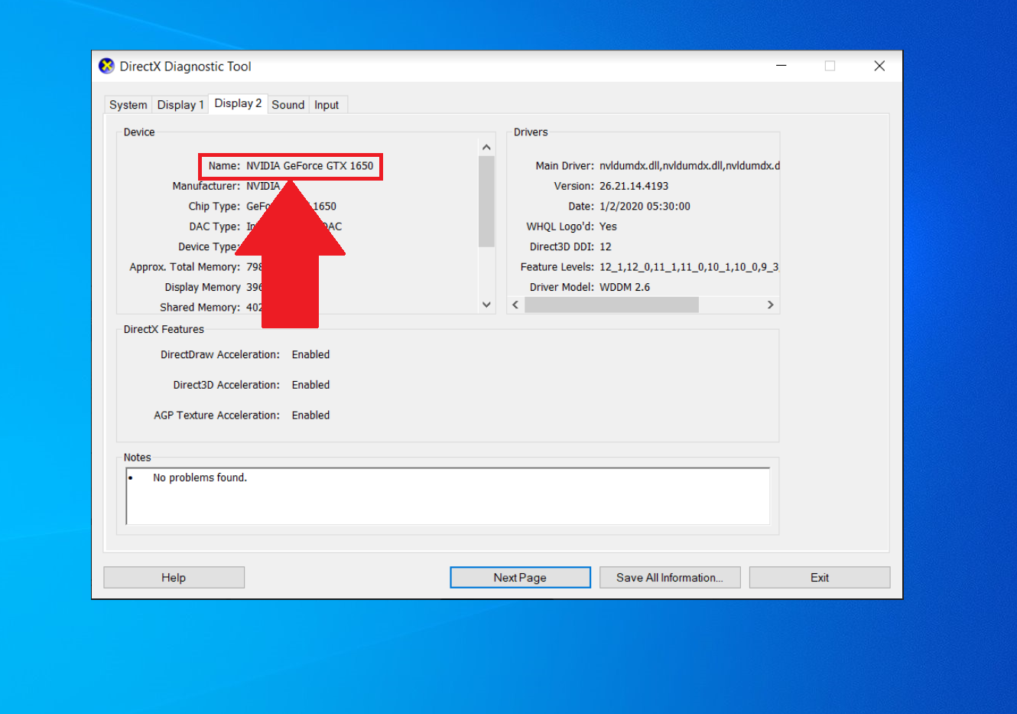
Task: Open the Display 1 tab
Action: (180, 104)
